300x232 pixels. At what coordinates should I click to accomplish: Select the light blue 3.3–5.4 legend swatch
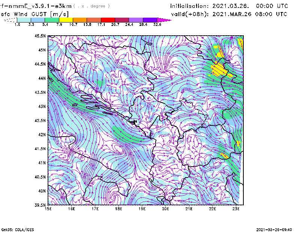[x=38, y=20]
